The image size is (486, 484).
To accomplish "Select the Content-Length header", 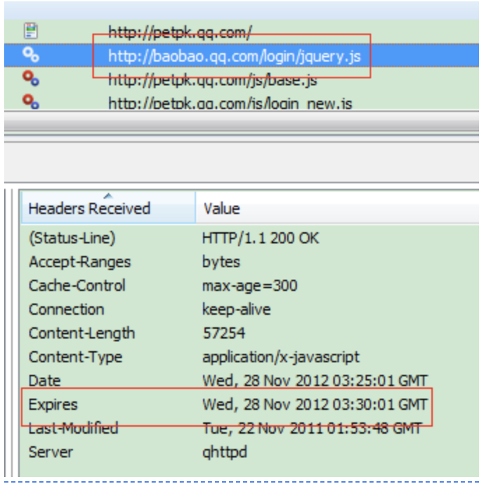I will 82,334.
